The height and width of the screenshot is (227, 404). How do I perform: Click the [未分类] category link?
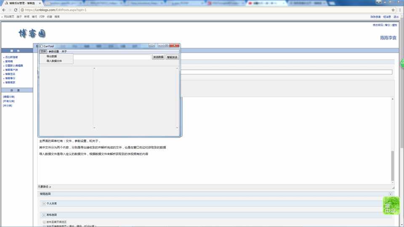[8, 106]
